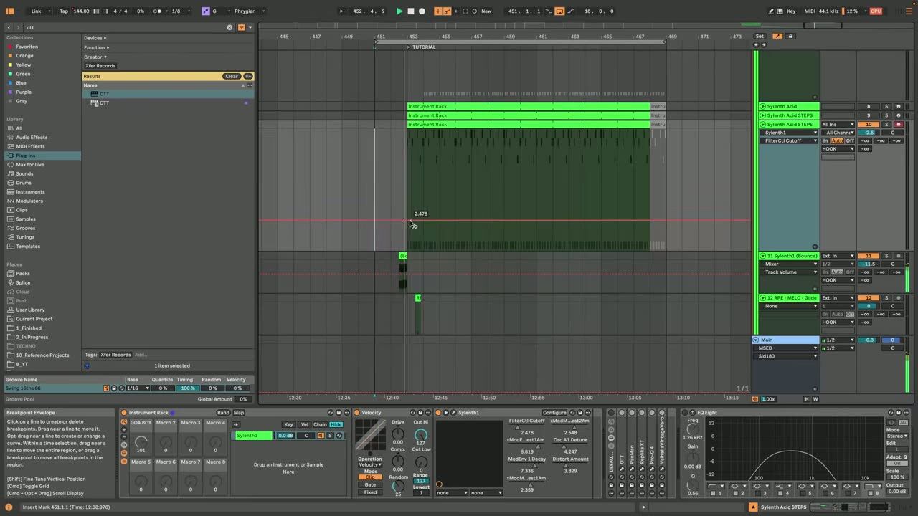Click the tempo value 144.00
This screenshot has height=516, width=918.
[81, 11]
